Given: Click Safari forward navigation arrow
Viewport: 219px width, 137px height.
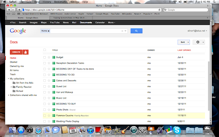Looking at the screenshot, I should point(13,10).
